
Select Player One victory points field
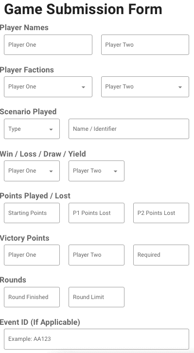click(x=32, y=255)
